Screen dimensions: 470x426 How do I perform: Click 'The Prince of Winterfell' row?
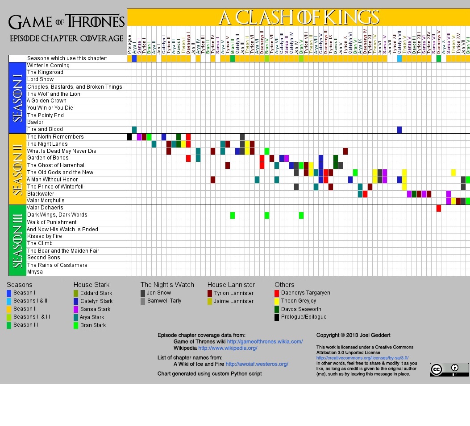coord(55,187)
